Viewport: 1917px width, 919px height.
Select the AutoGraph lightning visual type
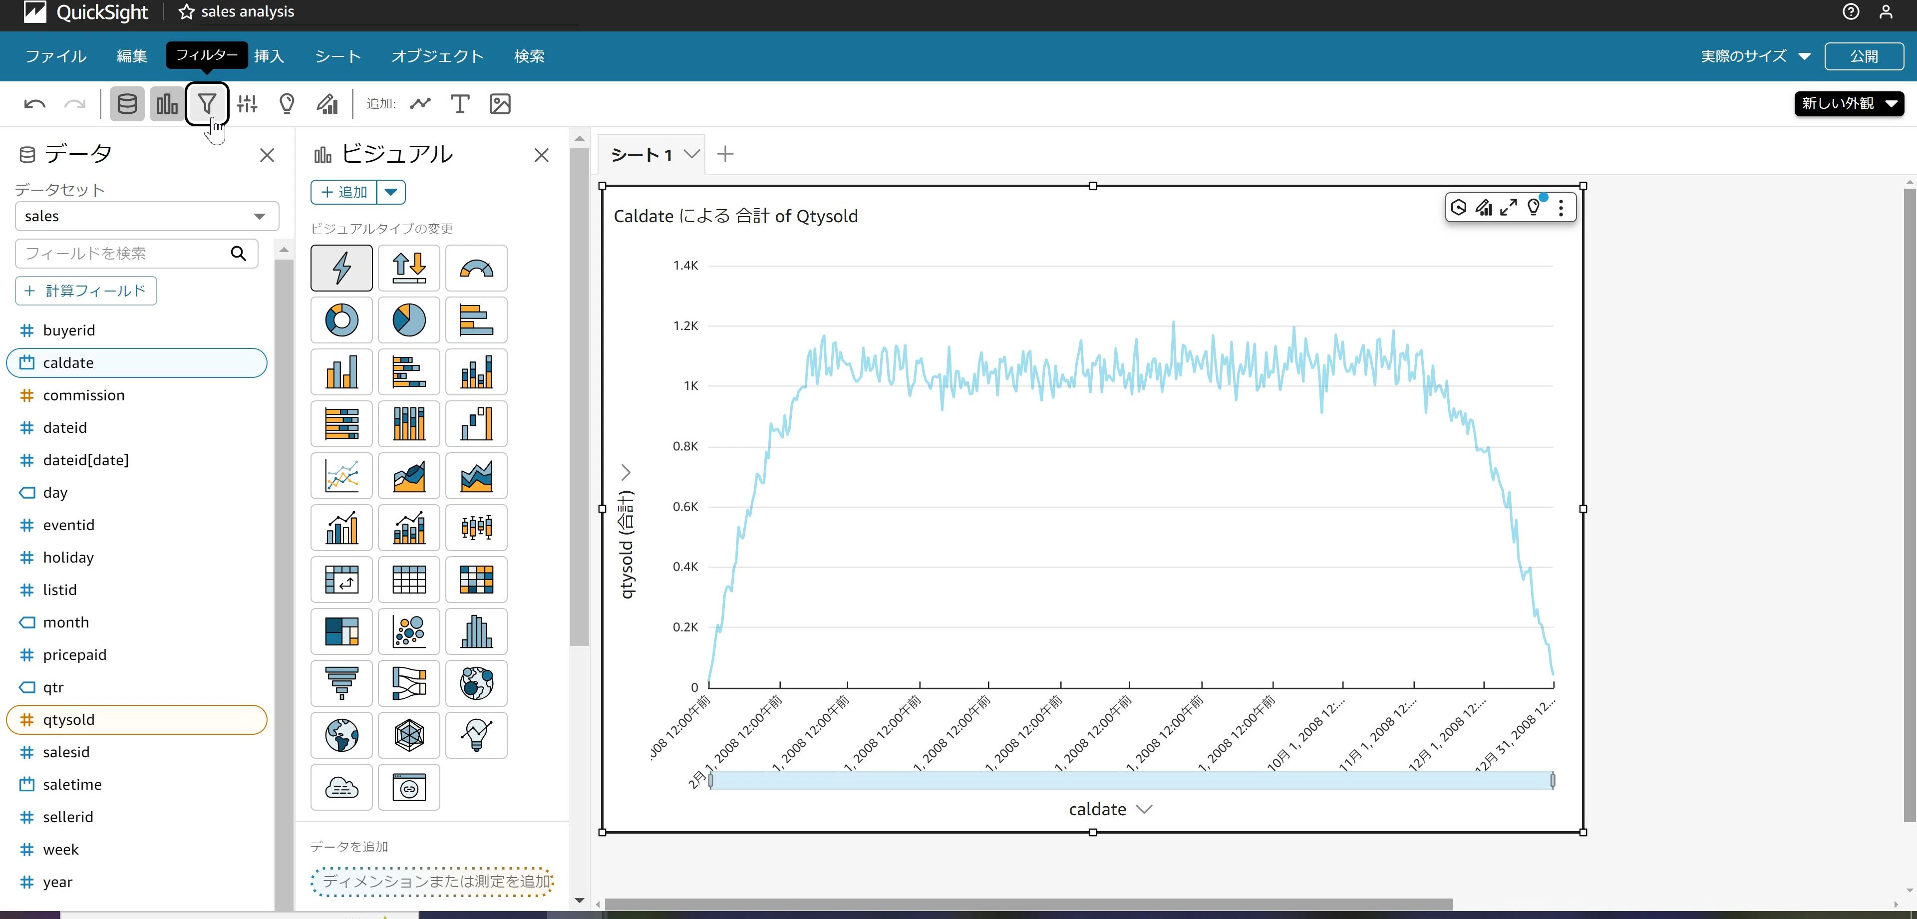(x=341, y=268)
